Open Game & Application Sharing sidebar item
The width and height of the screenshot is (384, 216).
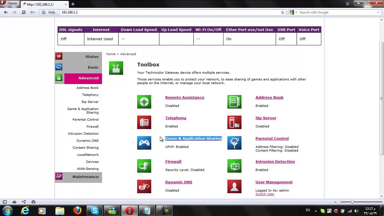83,111
